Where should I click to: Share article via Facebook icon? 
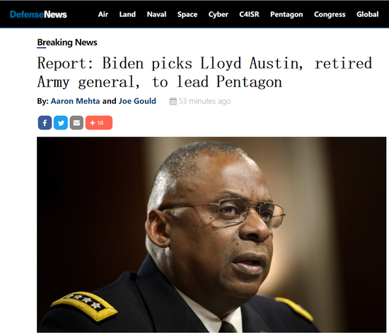[45, 123]
